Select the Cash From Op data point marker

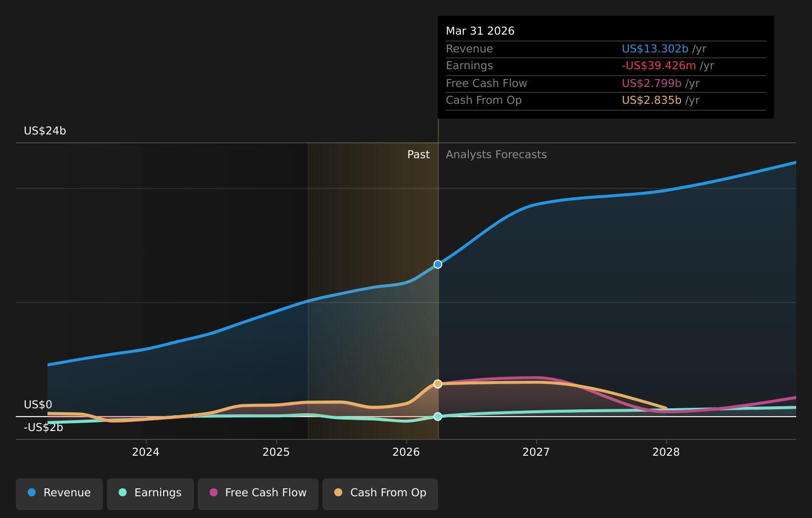438,384
